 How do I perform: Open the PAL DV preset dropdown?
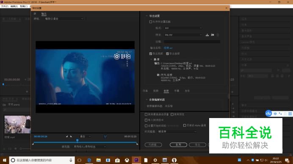tap(183, 35)
